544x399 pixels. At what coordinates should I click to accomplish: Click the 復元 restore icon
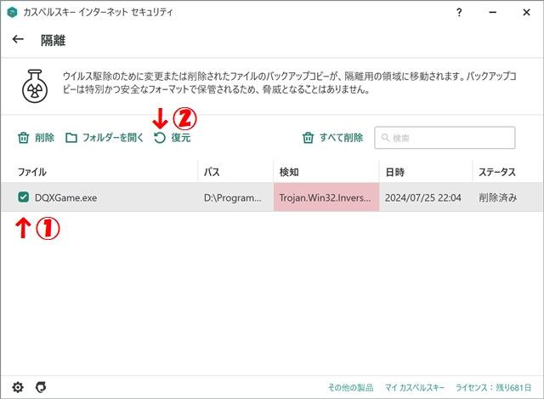click(x=159, y=138)
